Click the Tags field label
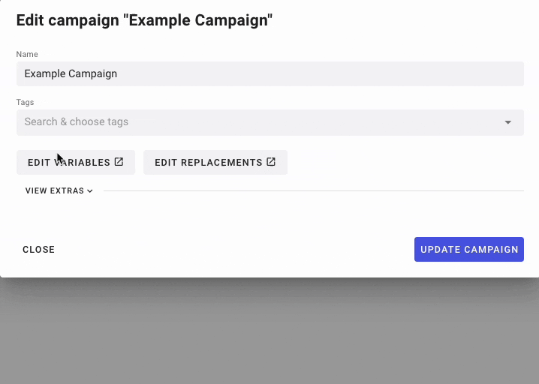The height and width of the screenshot is (384, 539). pos(25,102)
